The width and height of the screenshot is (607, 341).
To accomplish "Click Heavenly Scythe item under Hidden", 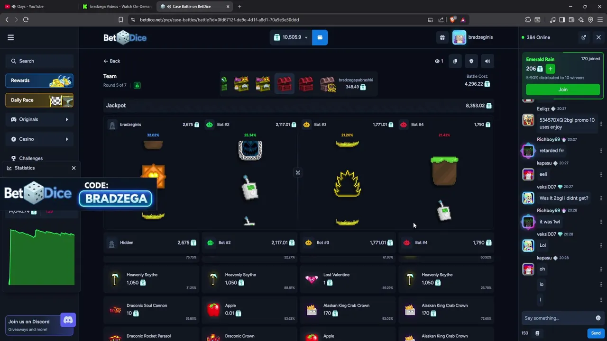I will [x=151, y=278].
